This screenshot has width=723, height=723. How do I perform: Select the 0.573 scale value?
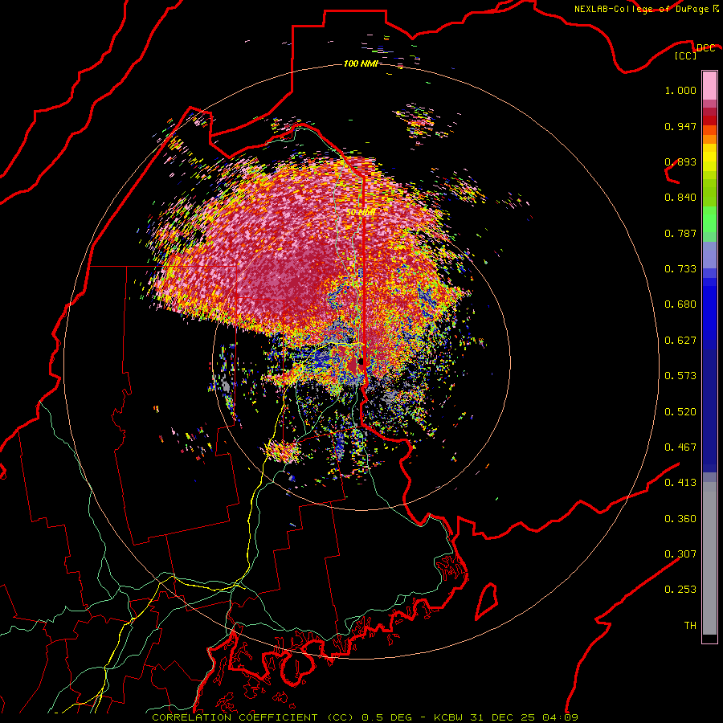[x=680, y=376]
